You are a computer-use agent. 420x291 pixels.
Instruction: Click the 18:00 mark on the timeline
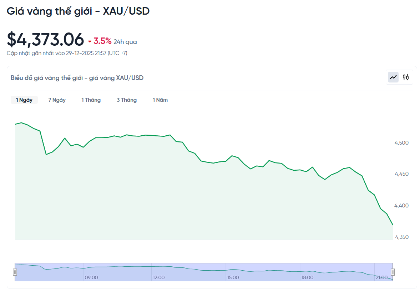click(x=308, y=277)
